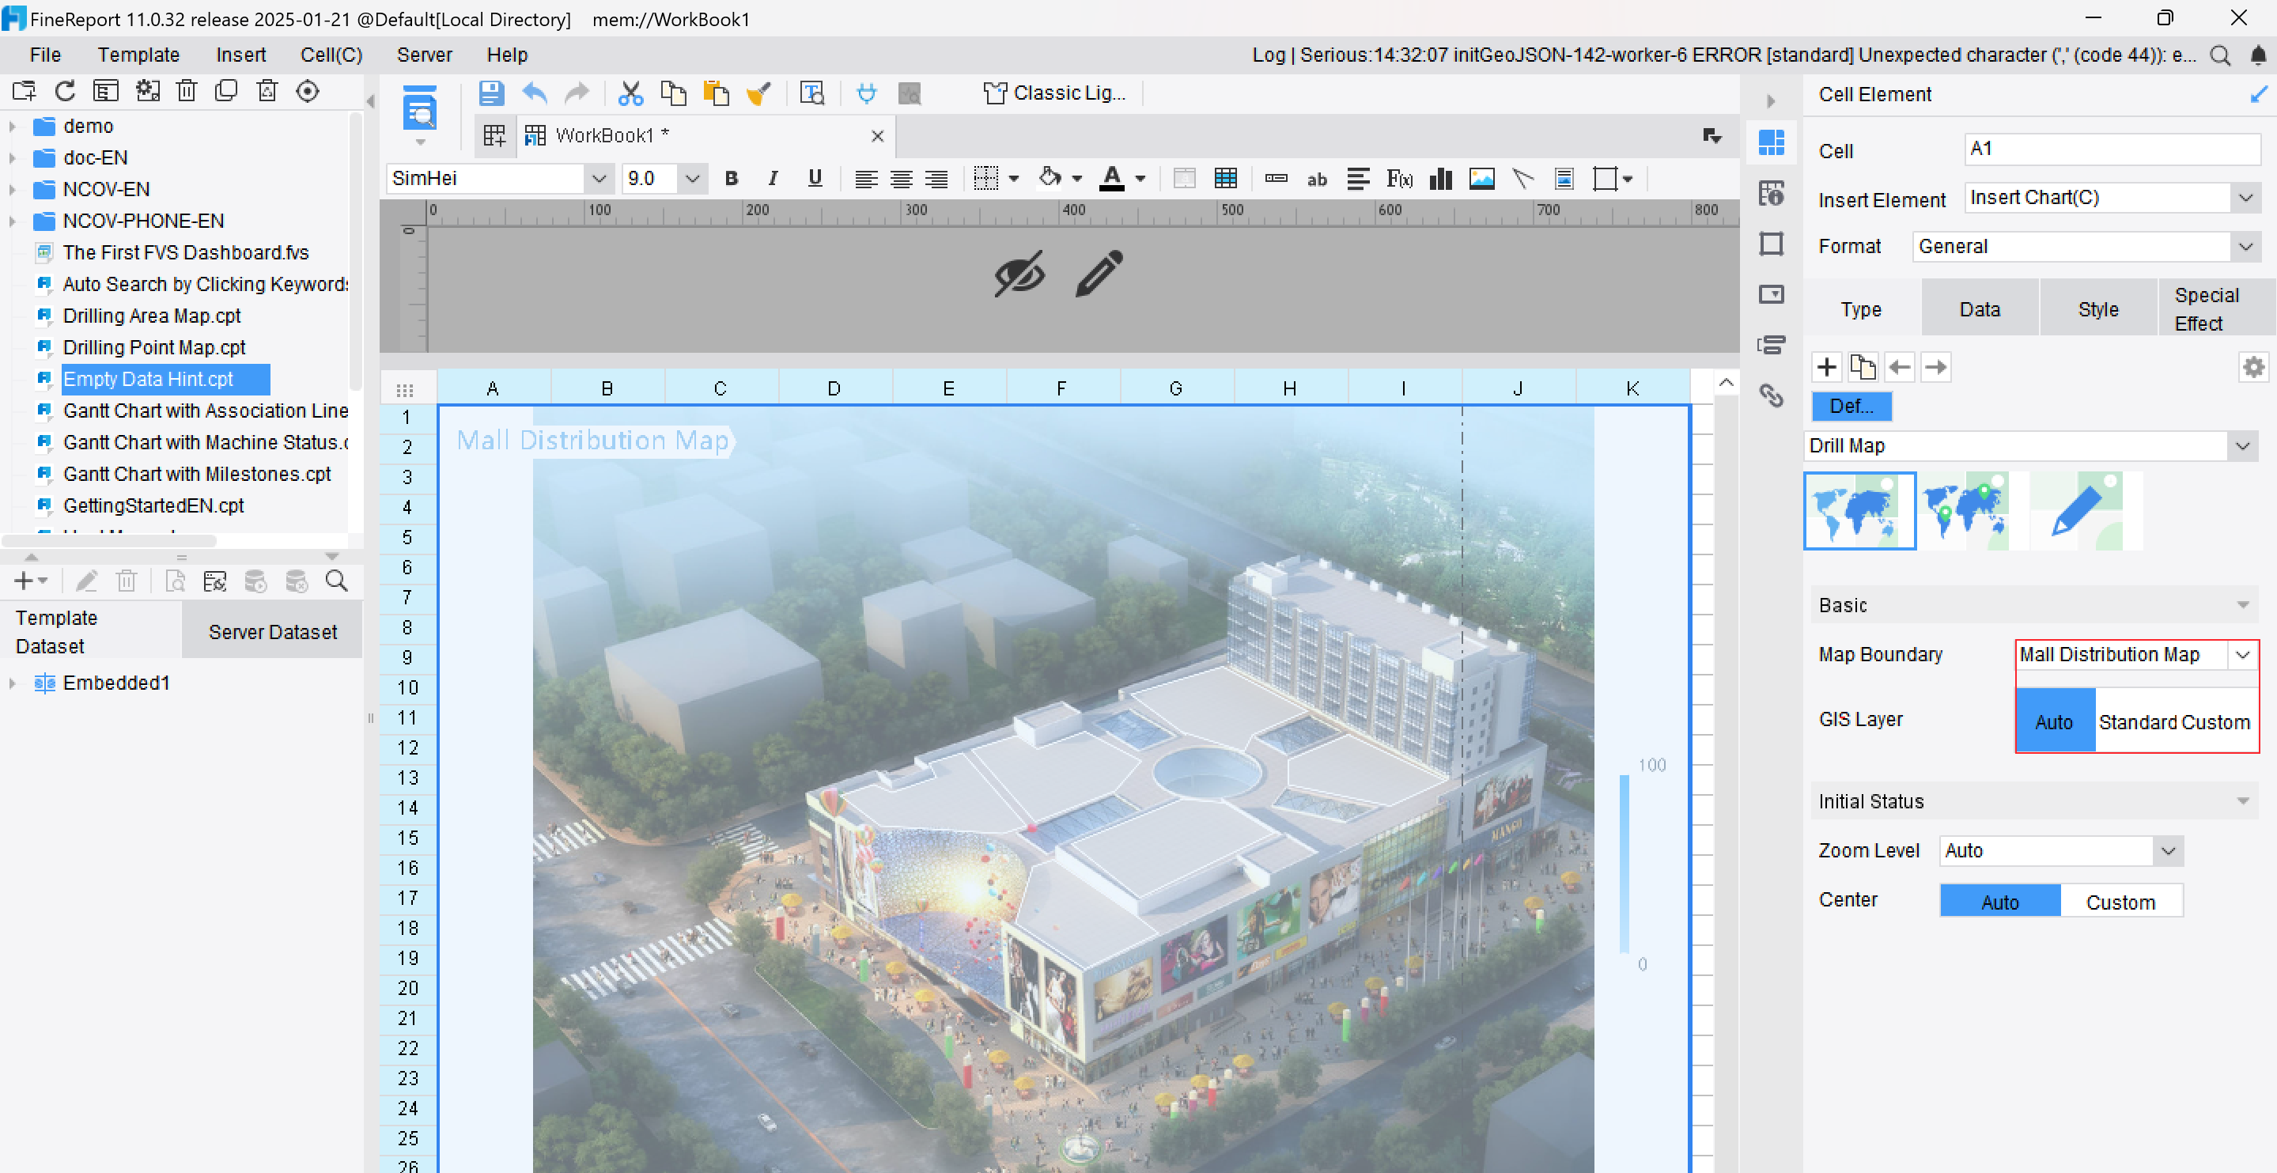Open the Template menu
2277x1173 pixels.
138,55
